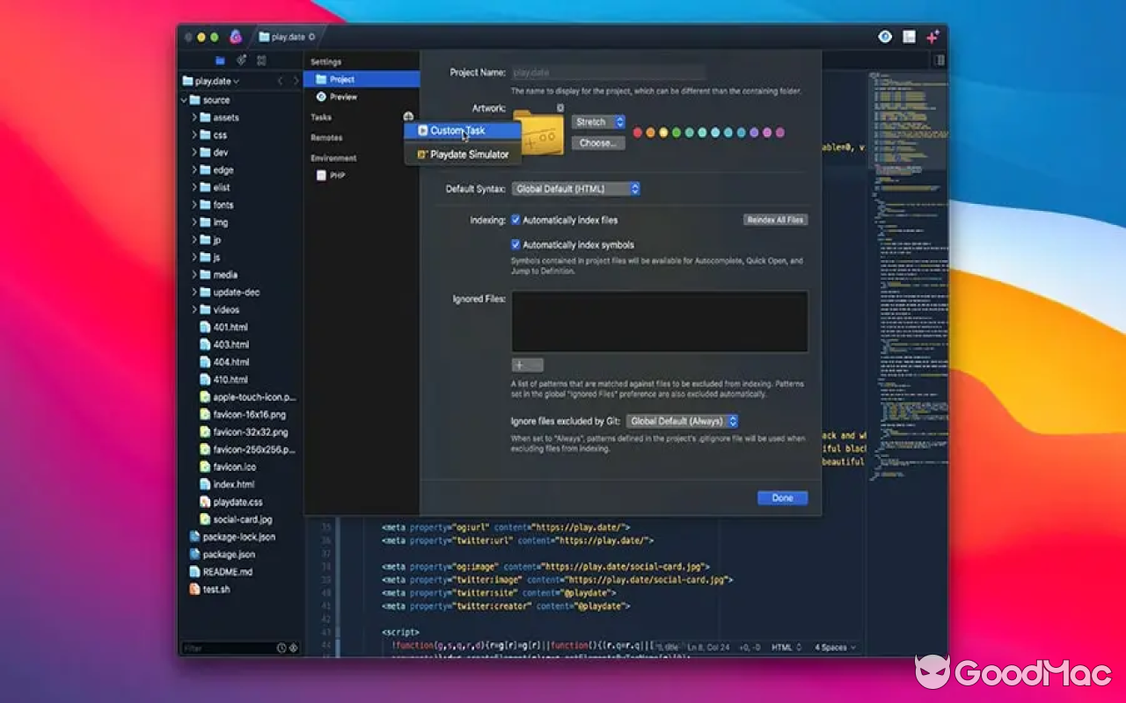Open the Ignore files excluded by Git dropdown
Screen dimensions: 1126x703
684,421
